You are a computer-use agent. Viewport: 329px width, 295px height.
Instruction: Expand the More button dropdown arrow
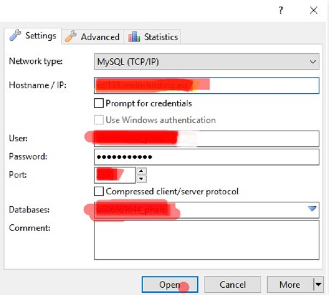pos(318,285)
